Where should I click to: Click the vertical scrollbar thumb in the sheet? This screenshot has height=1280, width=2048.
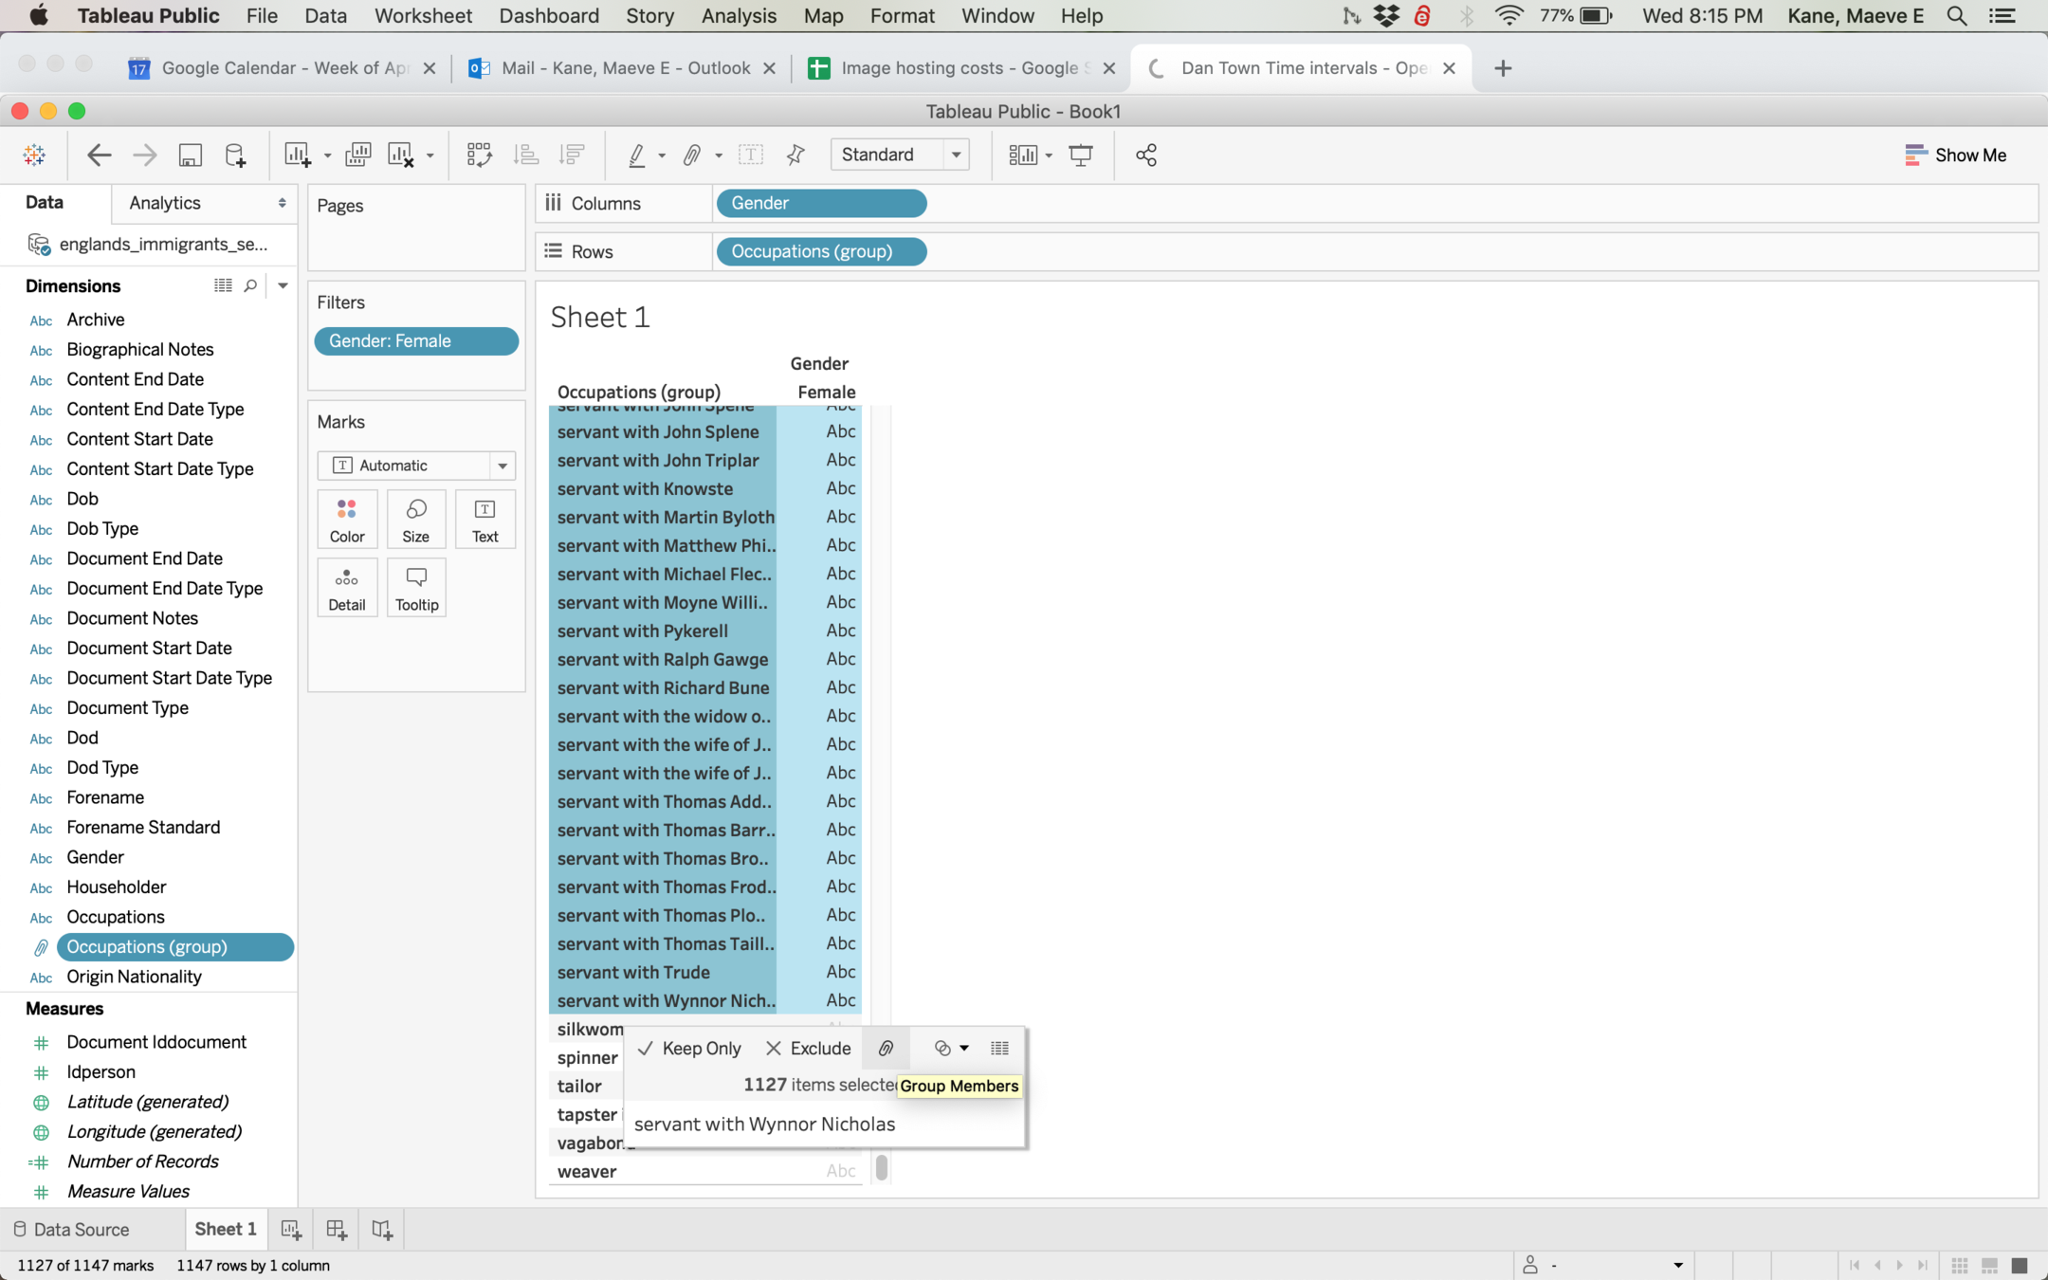(x=882, y=1167)
